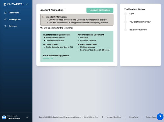This screenshot has width=164, height=122.
Task: Open the Platform Rulebook footer link
Action: (x=152, y=117)
